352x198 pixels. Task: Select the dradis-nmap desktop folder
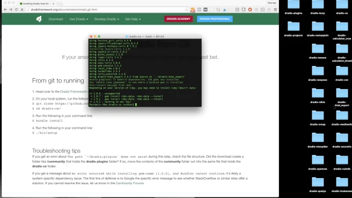pyautogui.click(x=318, y=118)
